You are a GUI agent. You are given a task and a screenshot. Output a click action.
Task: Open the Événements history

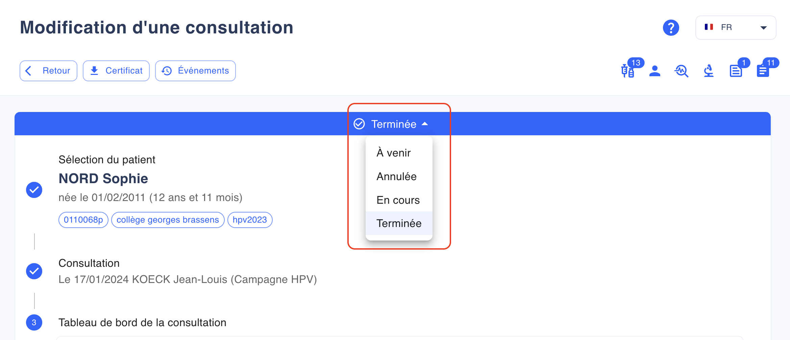click(x=195, y=71)
